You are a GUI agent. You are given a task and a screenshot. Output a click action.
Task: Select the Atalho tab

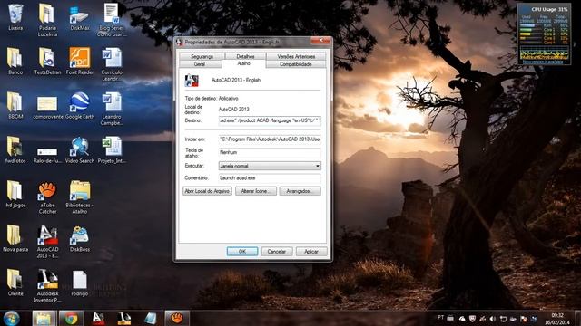tap(243, 63)
